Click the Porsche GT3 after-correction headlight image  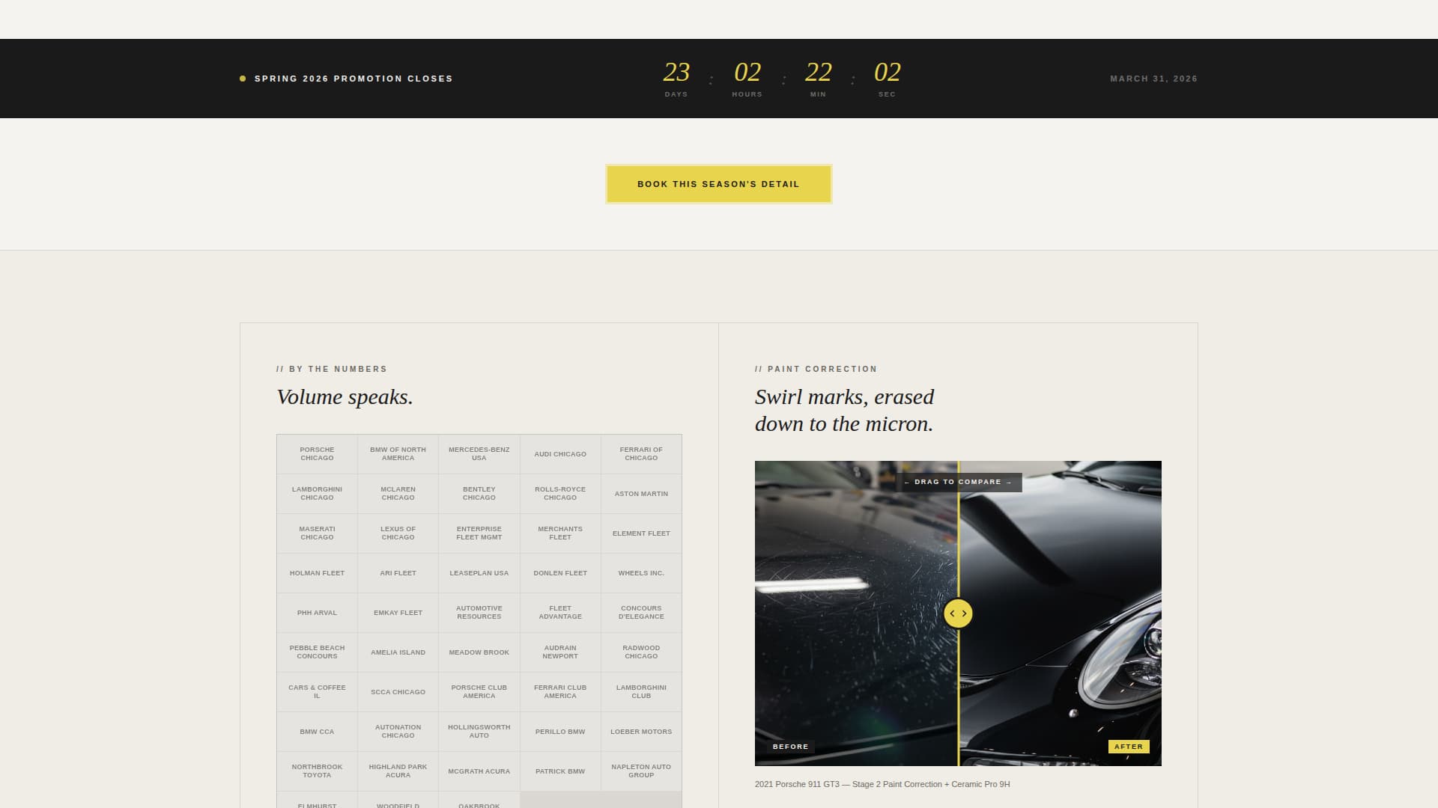click(x=1061, y=613)
